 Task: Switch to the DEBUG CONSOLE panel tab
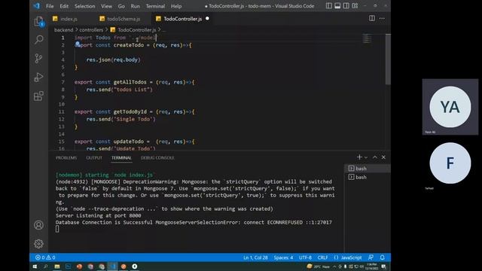tap(157, 157)
